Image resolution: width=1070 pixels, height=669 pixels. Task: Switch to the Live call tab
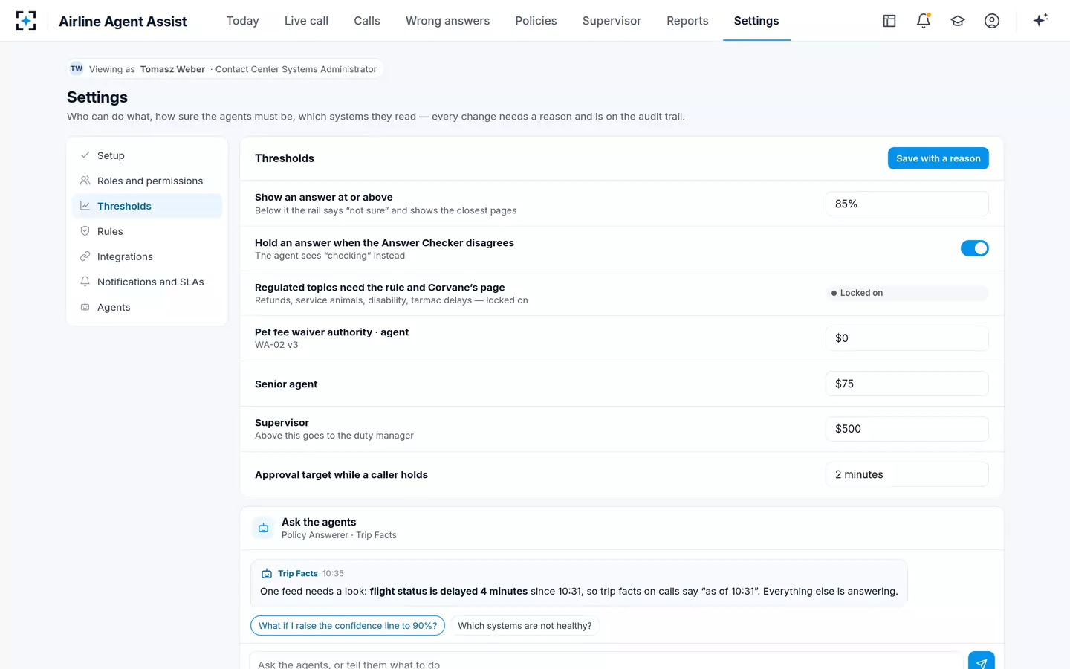[306, 21]
